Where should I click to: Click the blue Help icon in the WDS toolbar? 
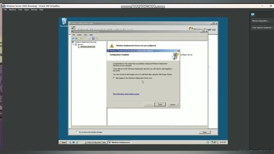coord(93,38)
